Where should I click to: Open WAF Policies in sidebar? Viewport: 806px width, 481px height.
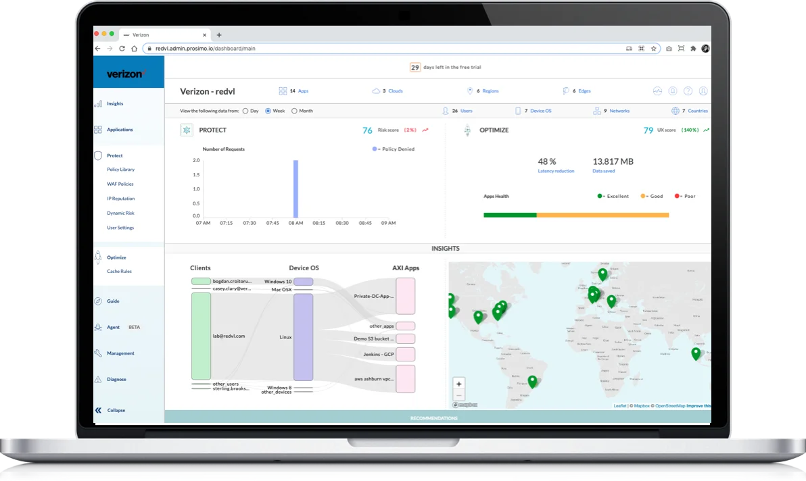[x=120, y=184]
